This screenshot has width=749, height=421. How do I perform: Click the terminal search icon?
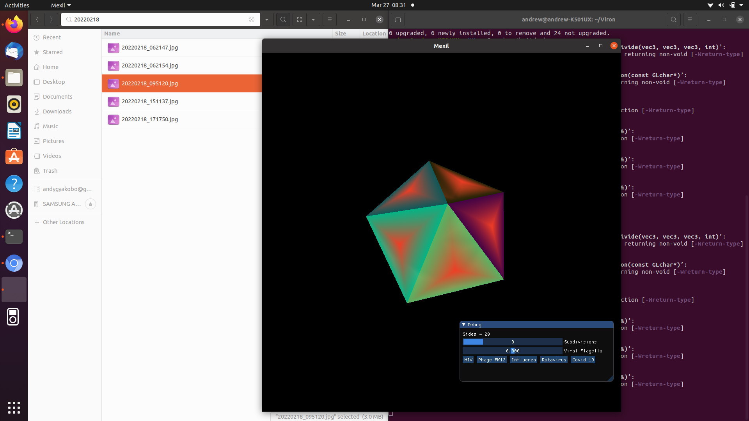pos(673,19)
